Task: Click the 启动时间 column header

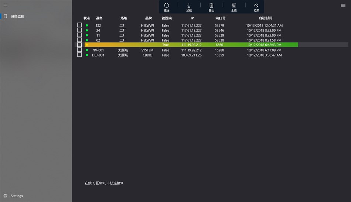Action: (x=265, y=18)
